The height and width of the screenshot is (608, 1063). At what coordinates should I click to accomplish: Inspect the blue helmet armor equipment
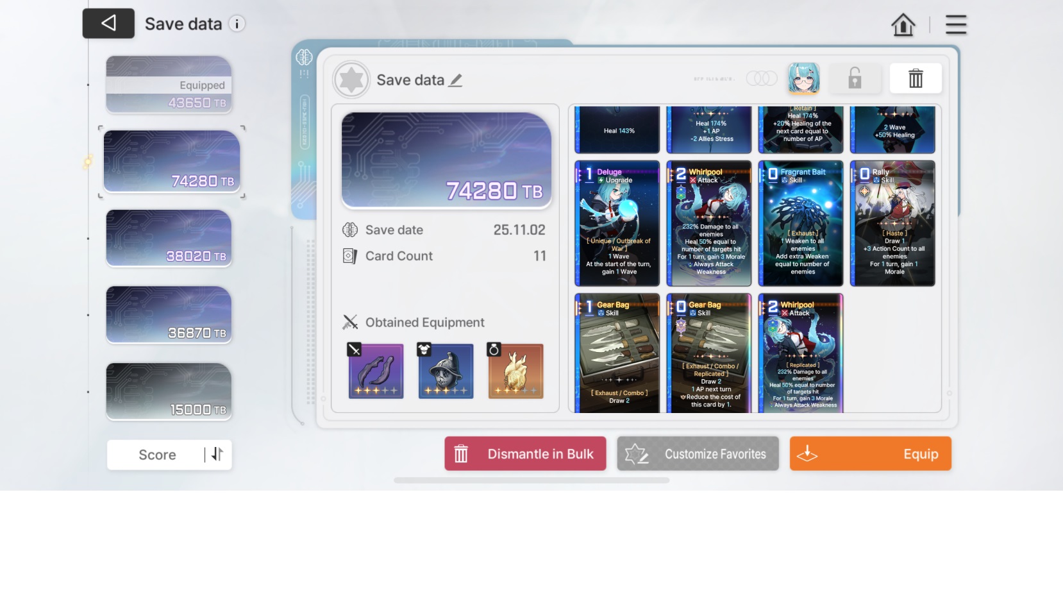click(x=446, y=371)
